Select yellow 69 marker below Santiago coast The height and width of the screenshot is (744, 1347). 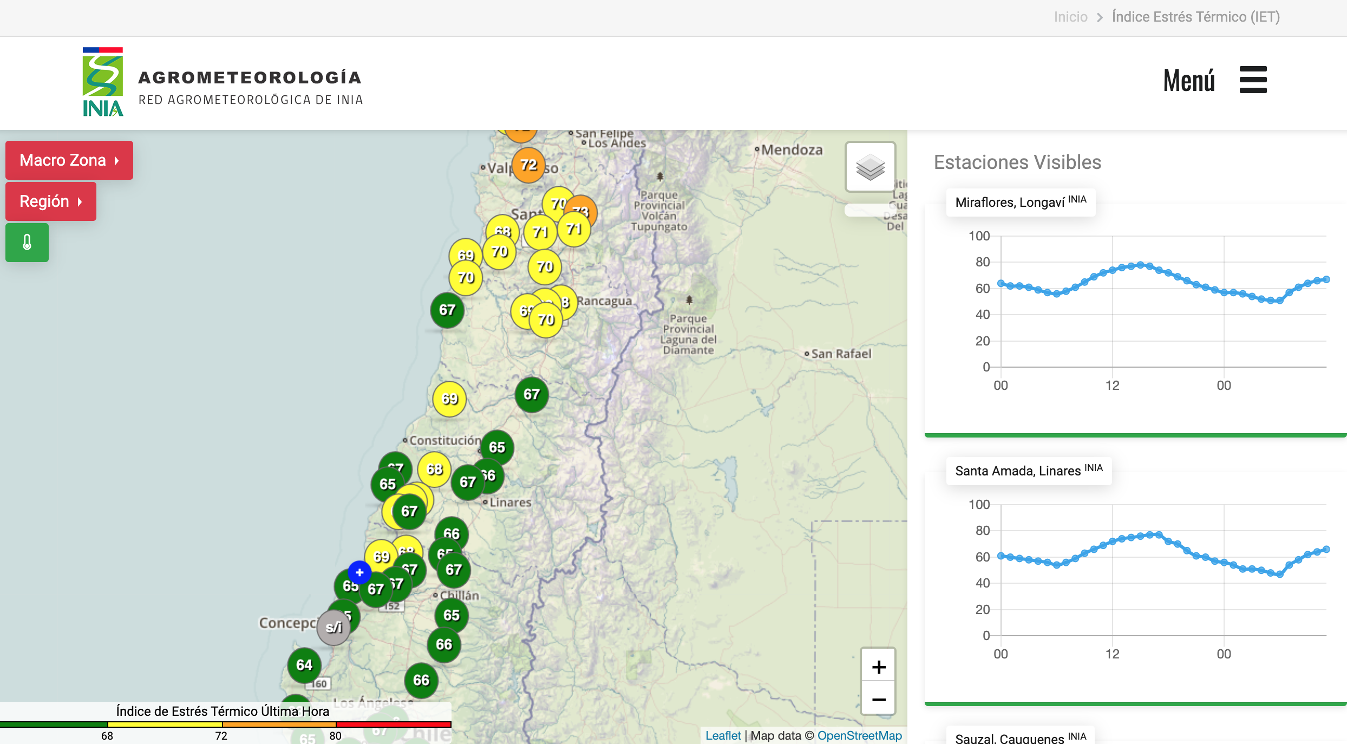coord(466,254)
